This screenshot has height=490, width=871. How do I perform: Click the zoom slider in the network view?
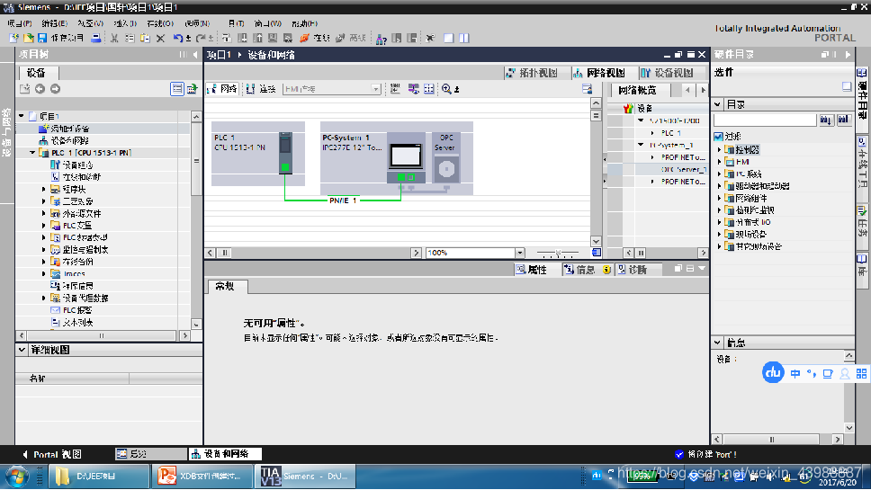click(x=558, y=253)
